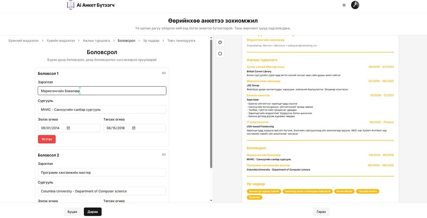Click USA-based Freelancing text

click(260, 126)
